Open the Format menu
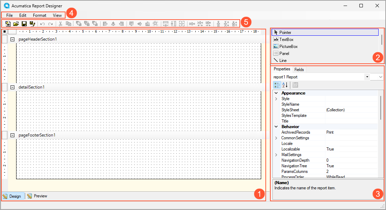The height and width of the screenshot is (210, 386). pos(40,15)
